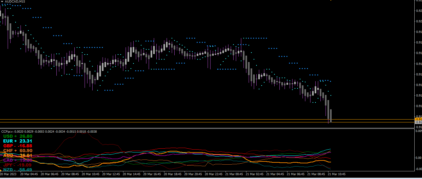Select the 20 Mar 10:45 time label
Screen dimensions: 422x179
point(91,175)
